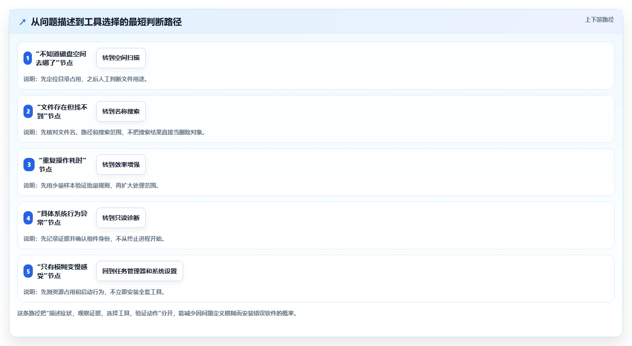Select the step 4 number badge

coord(28,218)
